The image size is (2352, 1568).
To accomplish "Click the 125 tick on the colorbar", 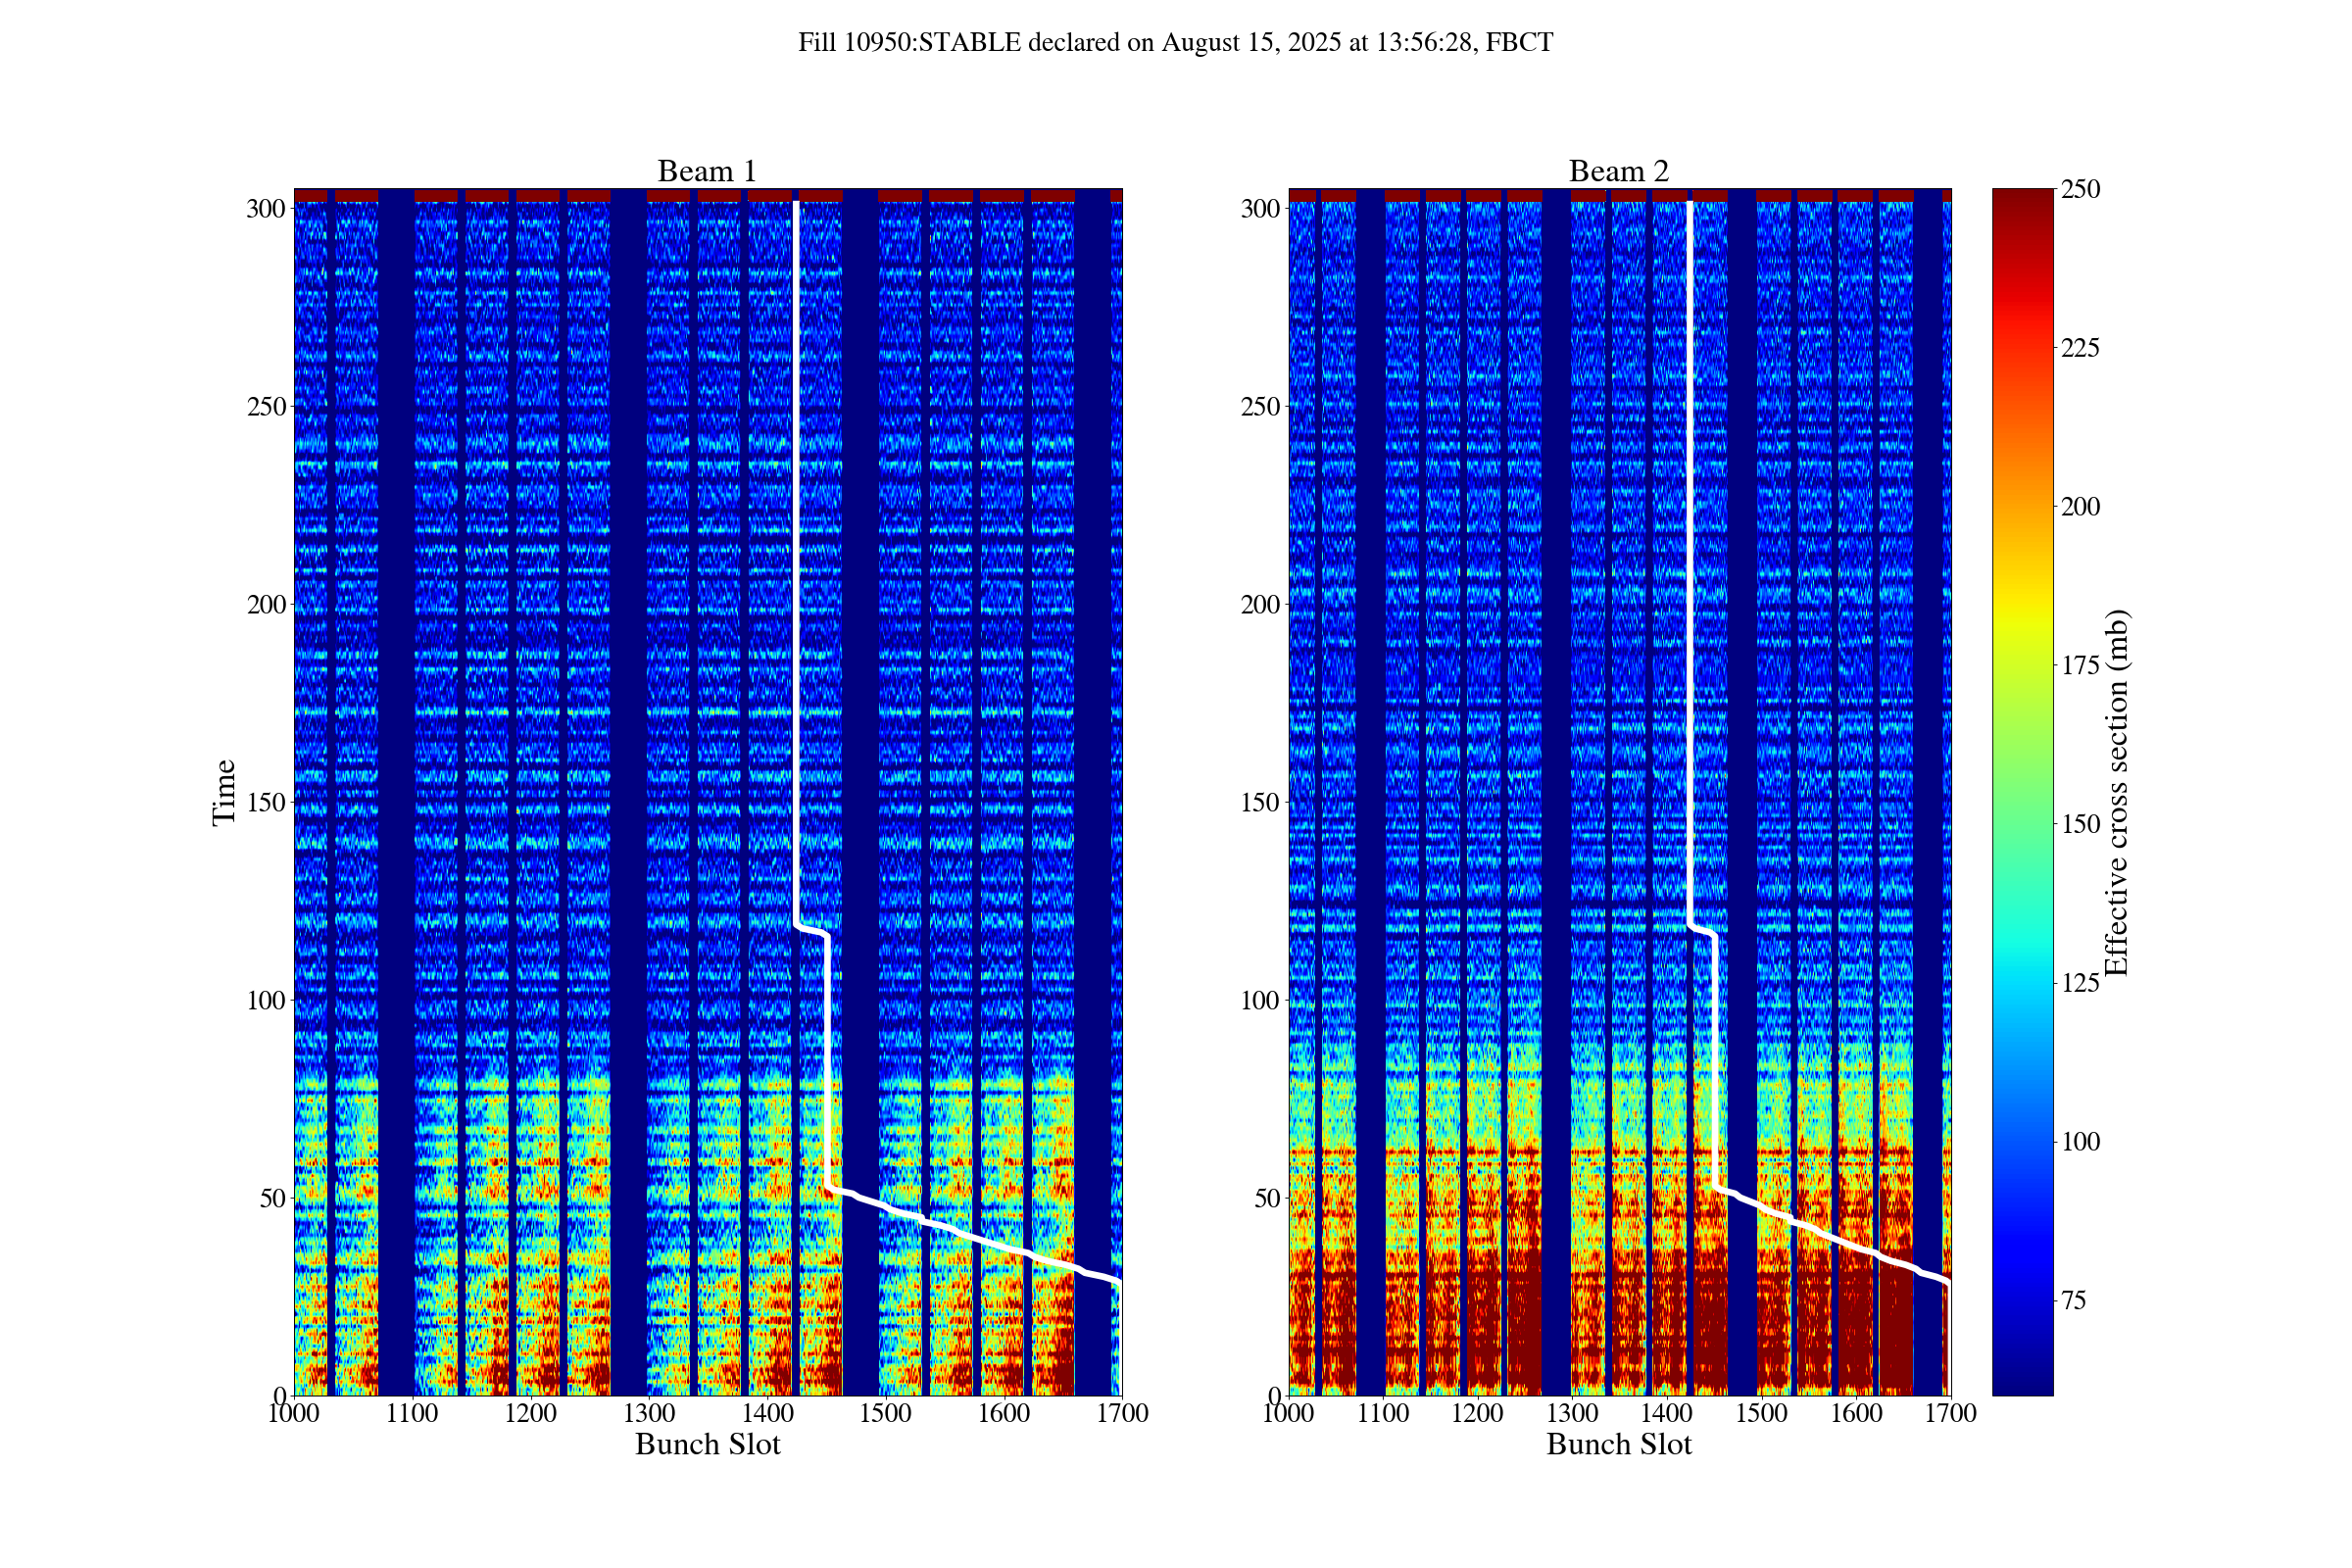I will (2080, 983).
